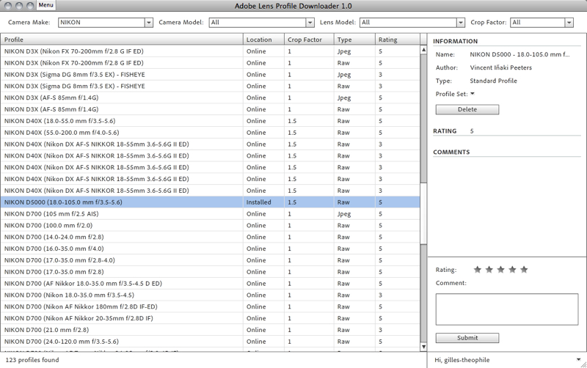Sort by Crop Factor column header

(x=309, y=40)
